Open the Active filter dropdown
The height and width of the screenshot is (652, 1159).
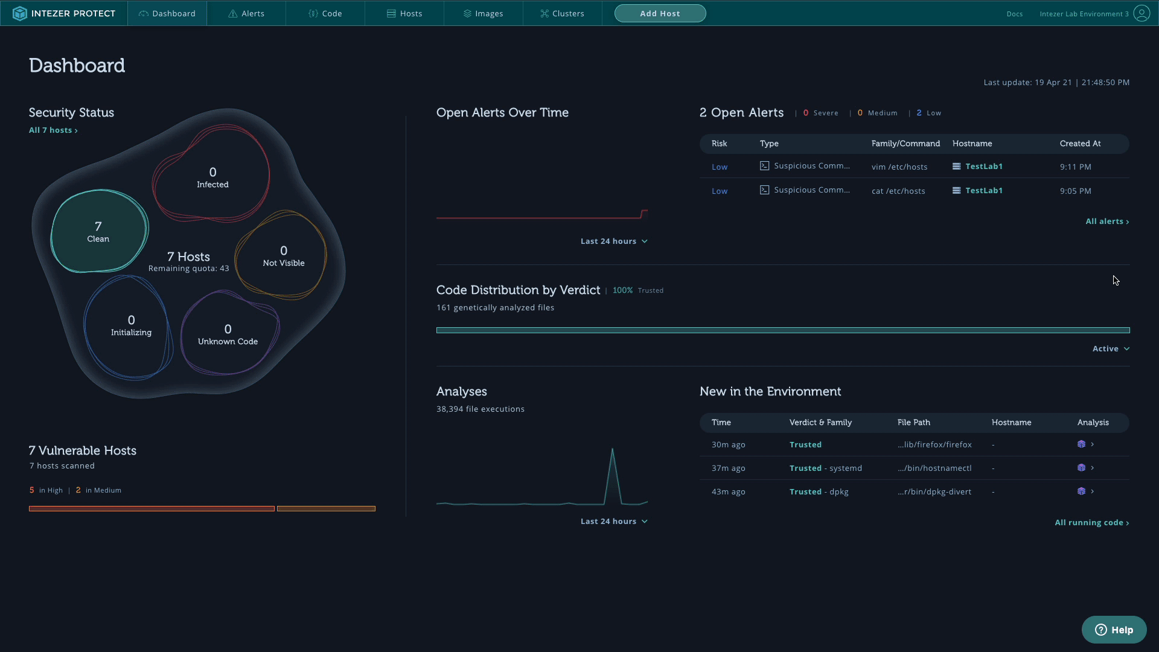coord(1111,349)
